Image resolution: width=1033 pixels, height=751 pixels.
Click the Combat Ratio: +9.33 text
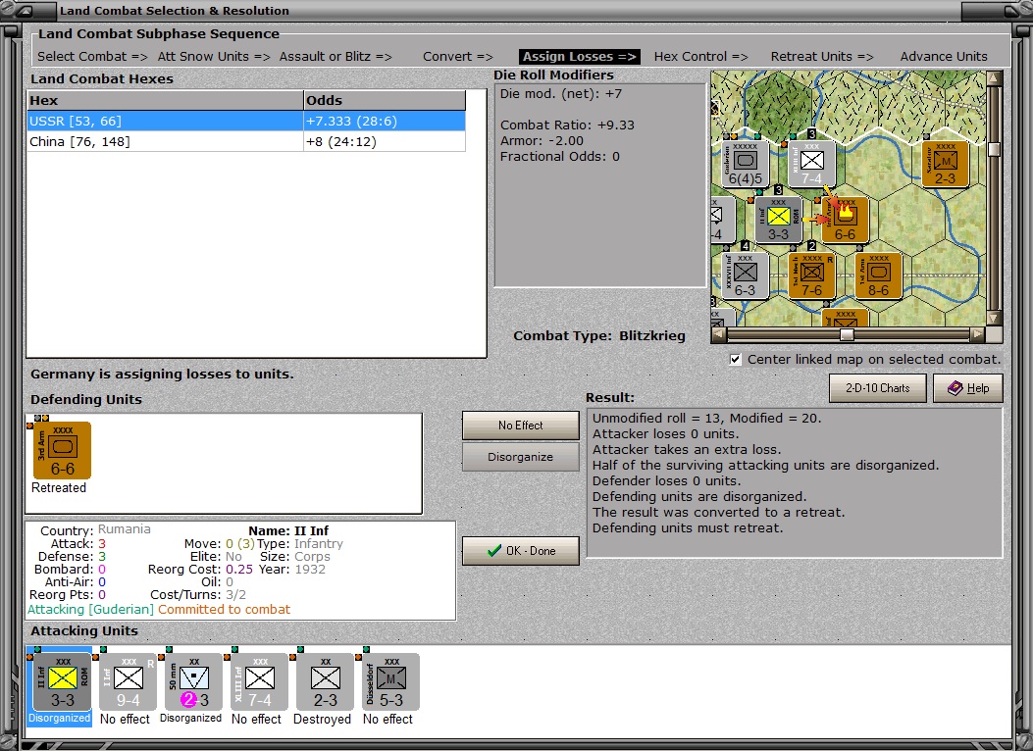567,125
